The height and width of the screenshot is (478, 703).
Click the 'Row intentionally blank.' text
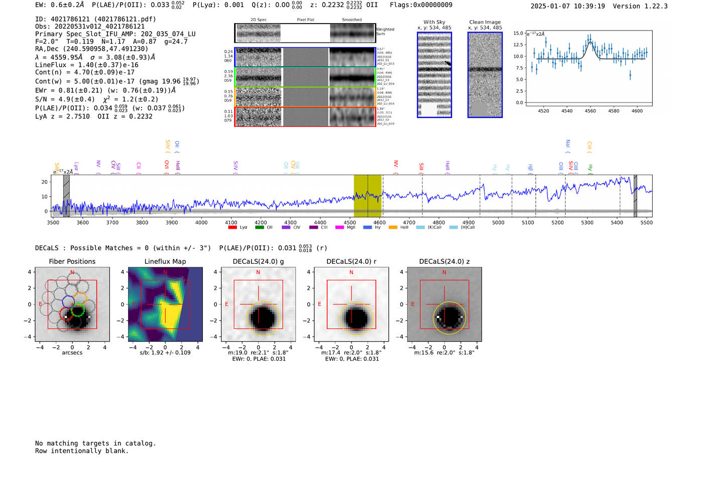[82, 451]
